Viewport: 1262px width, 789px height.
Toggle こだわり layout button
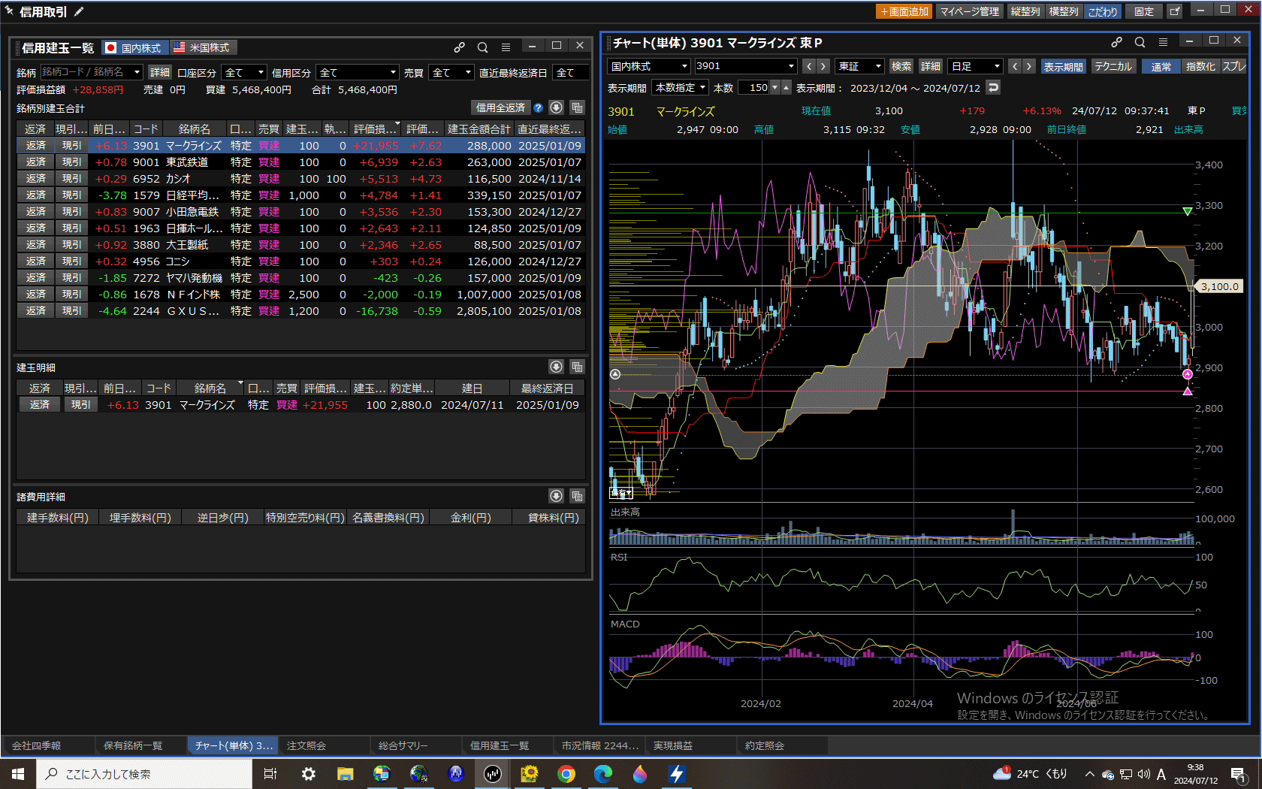[1103, 11]
